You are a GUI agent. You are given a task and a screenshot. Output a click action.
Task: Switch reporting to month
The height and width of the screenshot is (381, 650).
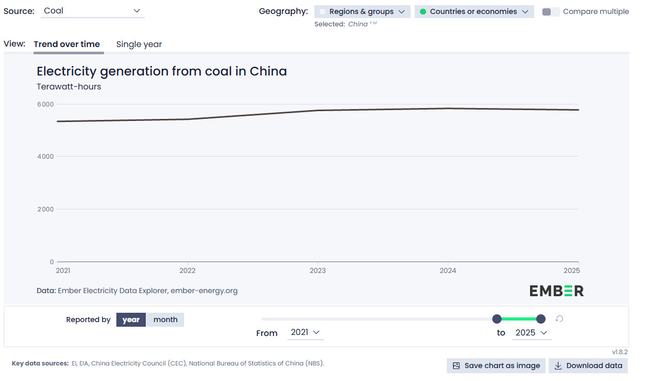[165, 319]
